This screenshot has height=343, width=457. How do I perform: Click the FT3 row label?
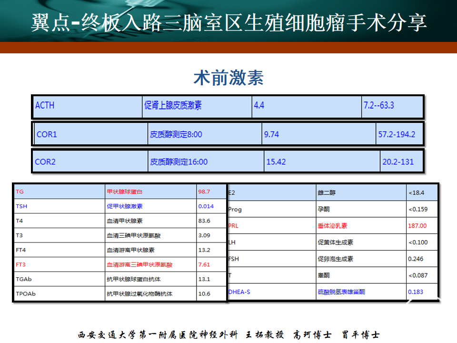coord(21,264)
